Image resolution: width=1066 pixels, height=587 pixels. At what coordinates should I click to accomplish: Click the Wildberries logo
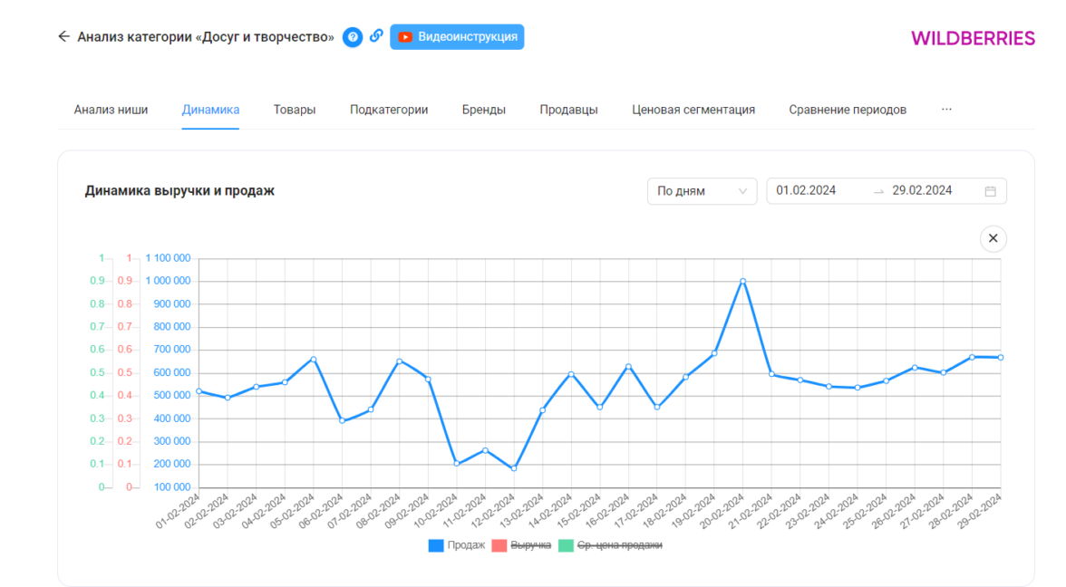pos(973,38)
